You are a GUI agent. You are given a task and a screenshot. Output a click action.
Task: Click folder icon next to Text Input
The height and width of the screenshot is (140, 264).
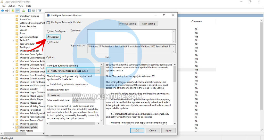pos(17,47)
